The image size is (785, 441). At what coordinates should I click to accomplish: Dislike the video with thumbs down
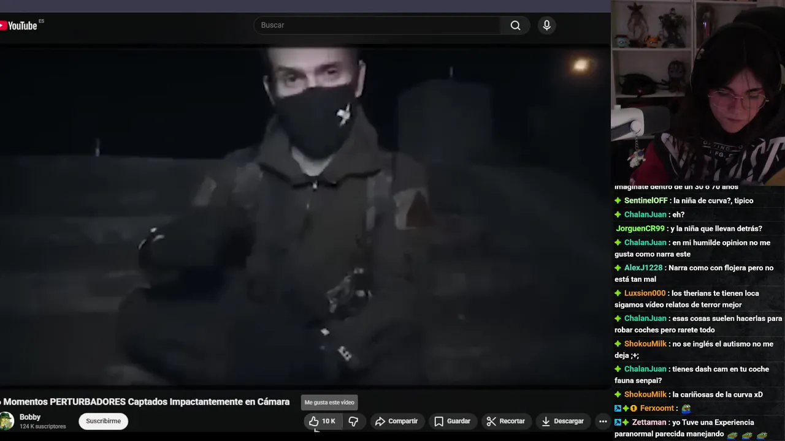[353, 421]
